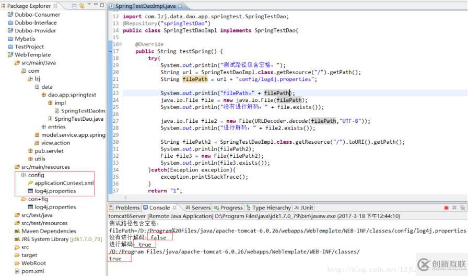This screenshot has width=468, height=276.
Task: Click Collapse All icon in Package Explorer
Action: click(74, 6)
